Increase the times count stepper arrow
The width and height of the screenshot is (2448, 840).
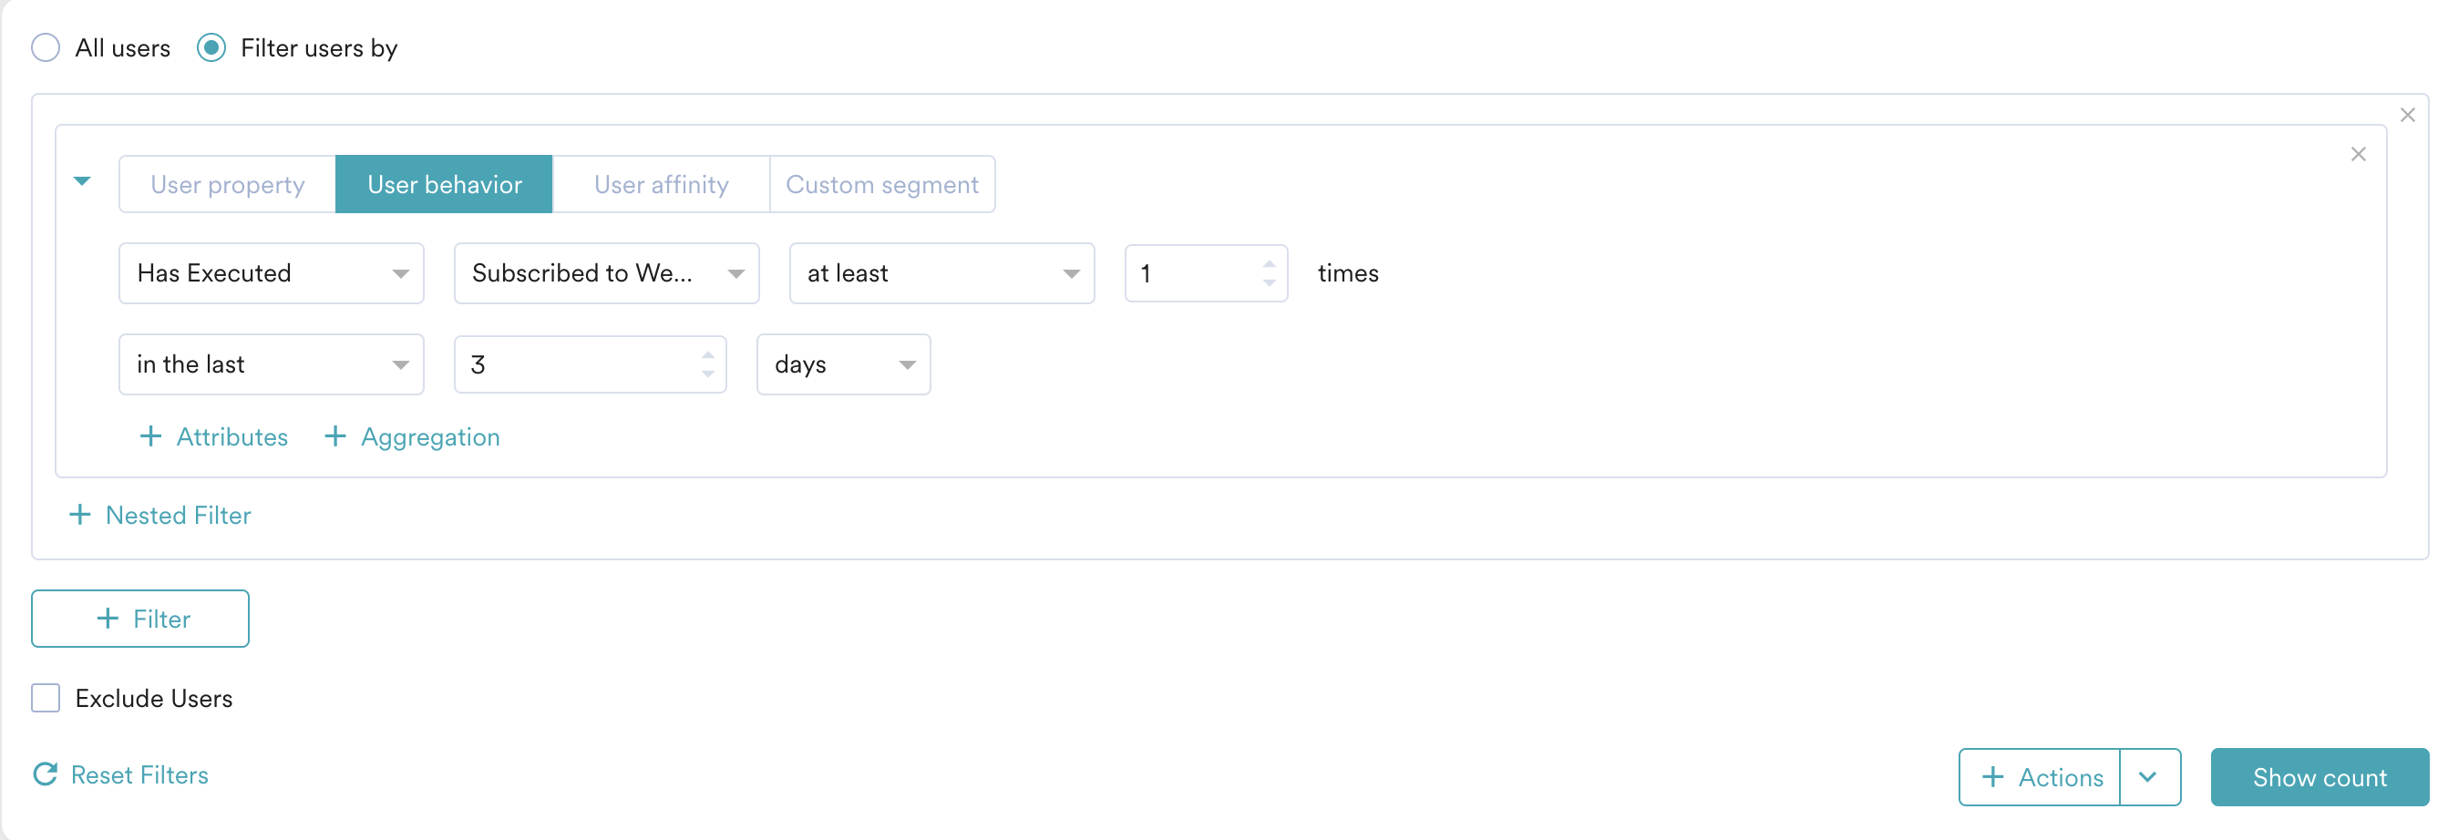point(1270,263)
